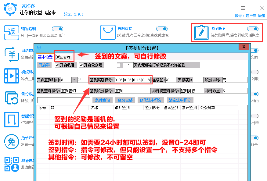Open the 导购查卷 shopping bag icon
Screen dimensions: 267x181
[x=108, y=32]
